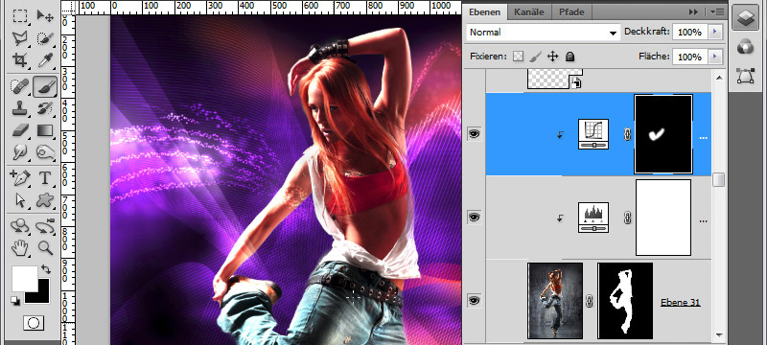Switch to the Pfade tab
Viewport: 767px width, 345px height.
pyautogui.click(x=571, y=12)
